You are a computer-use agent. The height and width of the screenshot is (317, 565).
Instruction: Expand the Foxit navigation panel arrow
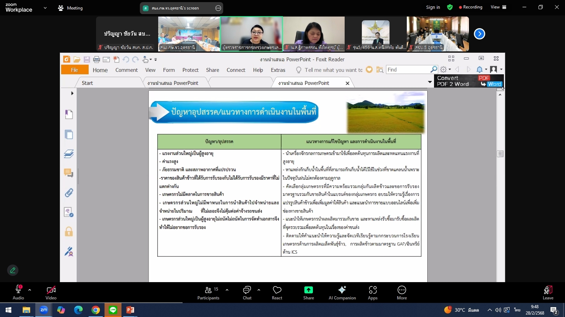(x=72, y=93)
